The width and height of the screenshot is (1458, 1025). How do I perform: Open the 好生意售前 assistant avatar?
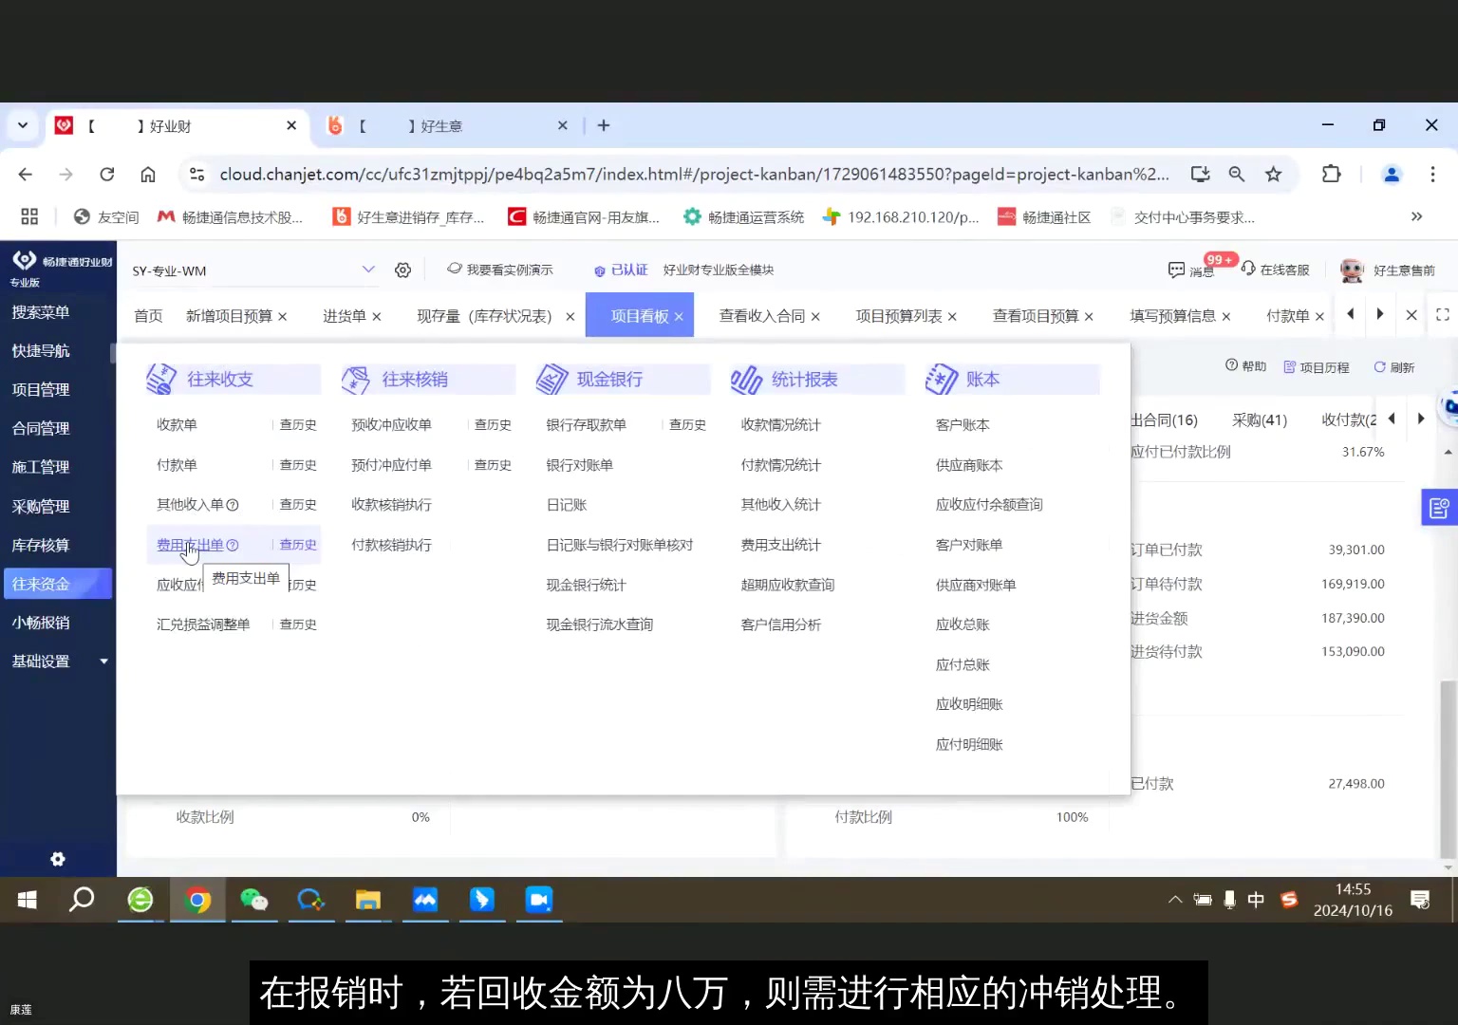pyautogui.click(x=1352, y=270)
